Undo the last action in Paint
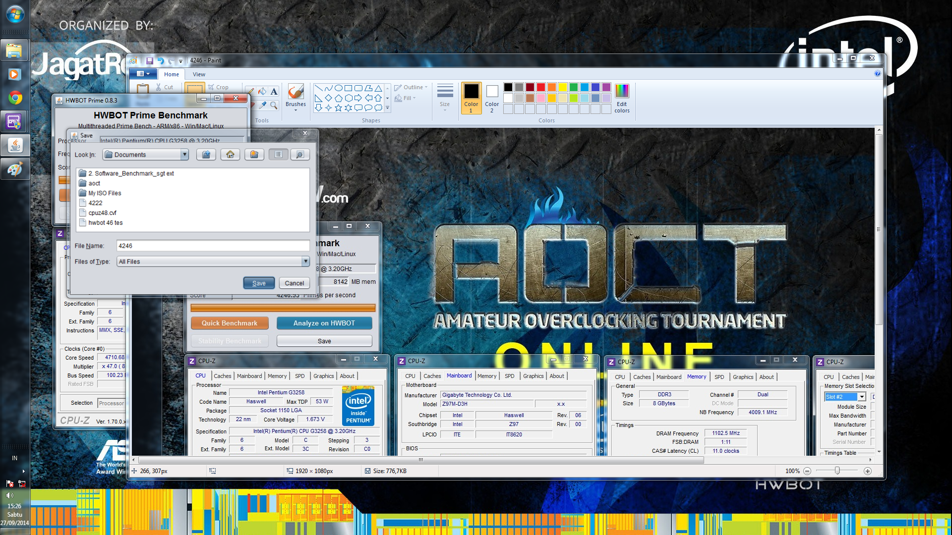This screenshot has width=952, height=535. point(160,60)
